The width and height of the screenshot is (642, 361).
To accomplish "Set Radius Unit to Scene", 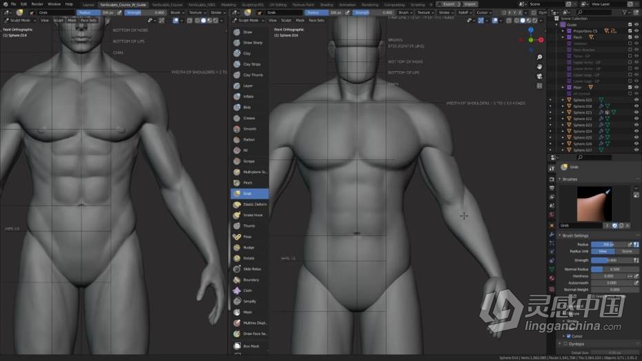I will coord(627,251).
